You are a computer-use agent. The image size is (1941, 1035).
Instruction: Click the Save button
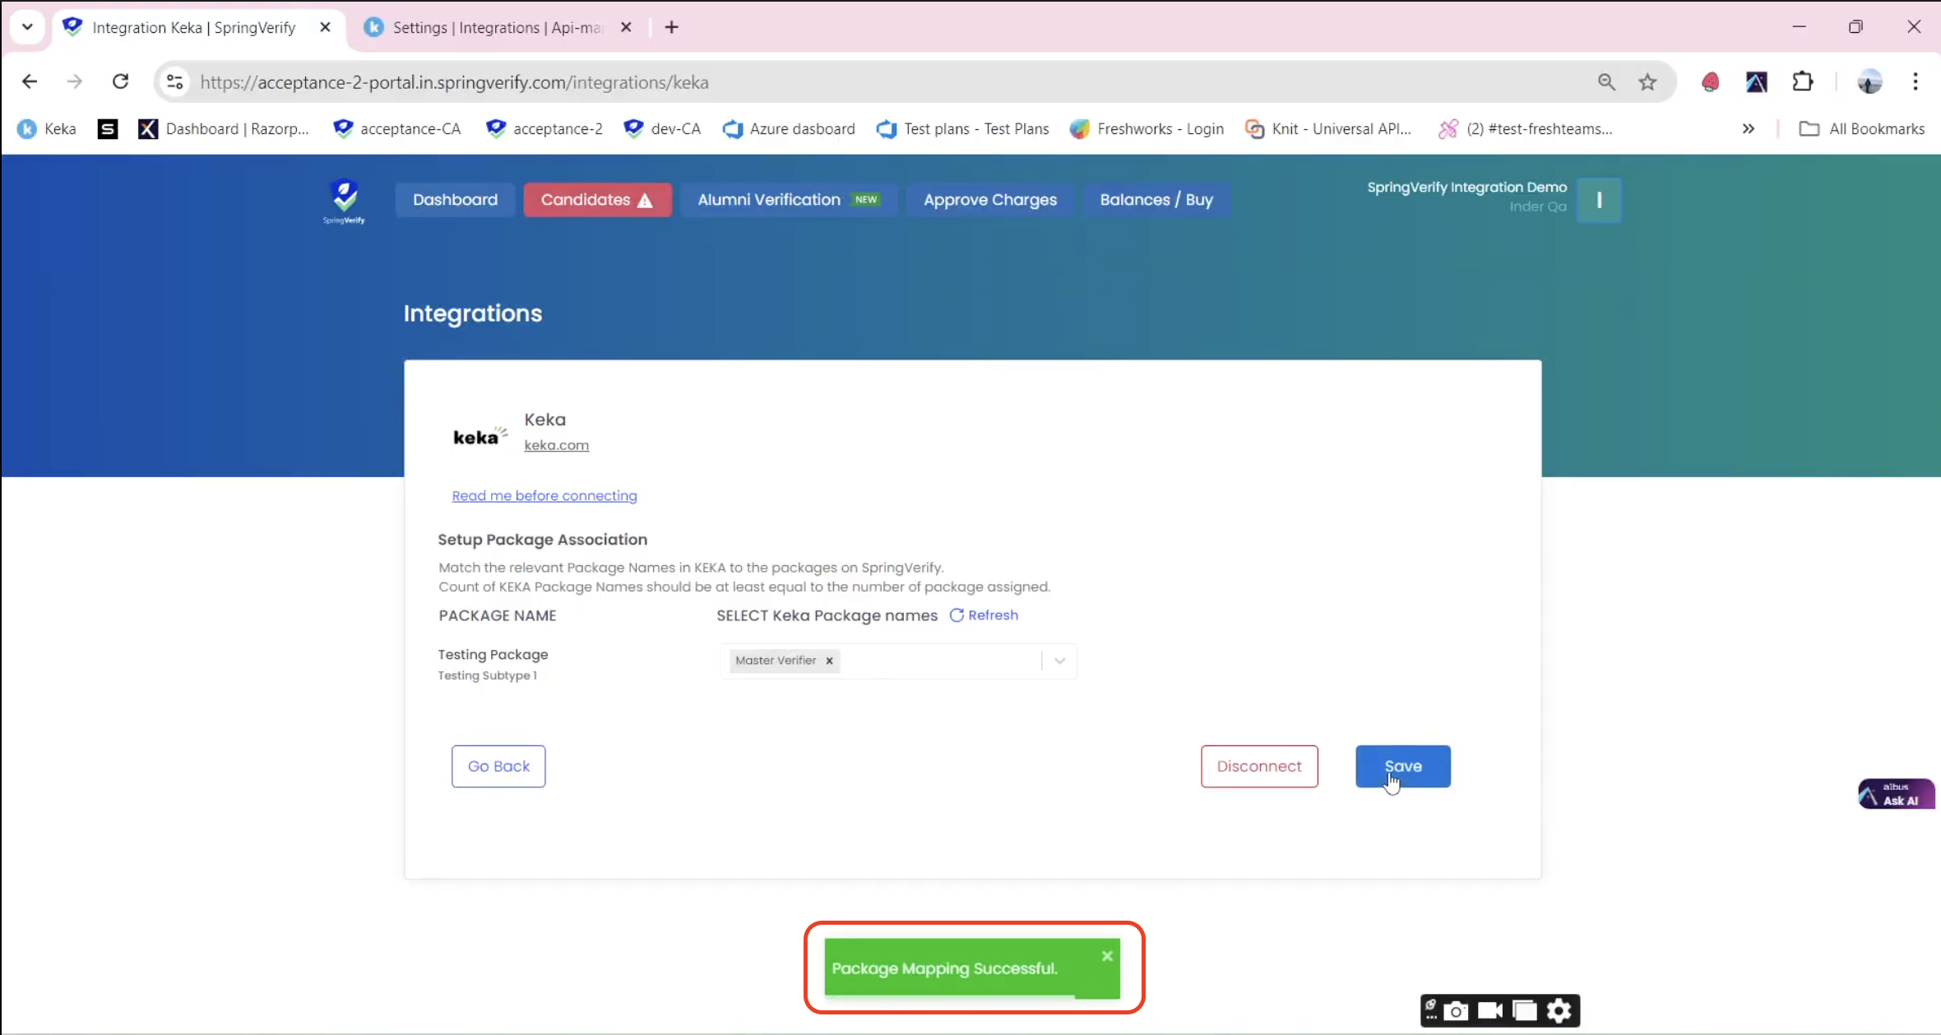coord(1402,766)
